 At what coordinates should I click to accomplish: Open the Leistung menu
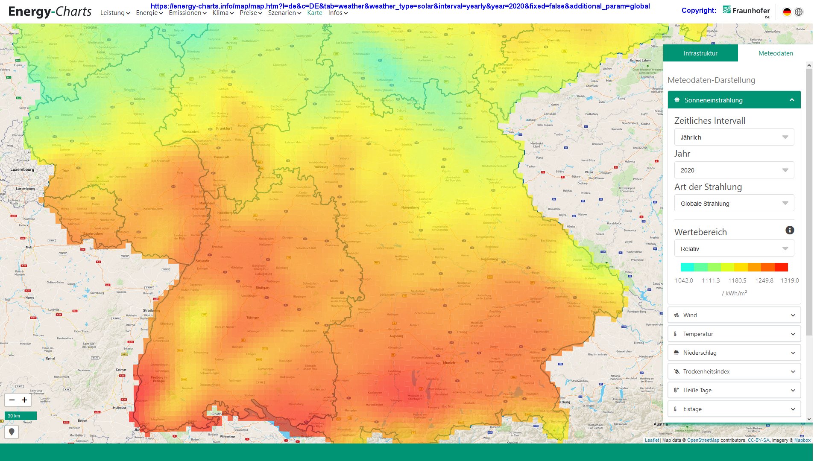point(115,13)
